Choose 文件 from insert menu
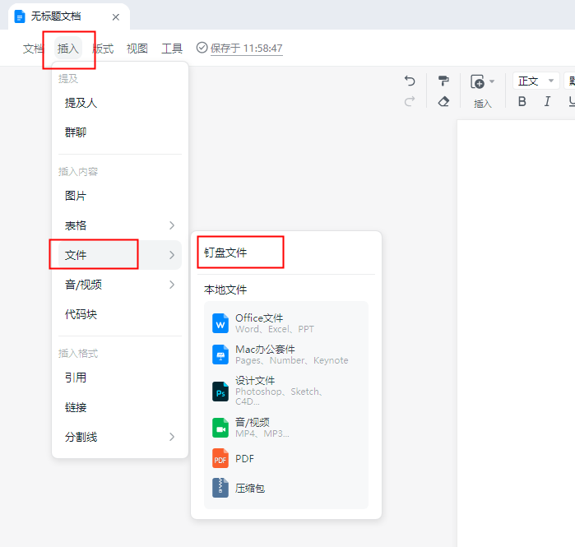The width and height of the screenshot is (575, 547). pos(120,255)
